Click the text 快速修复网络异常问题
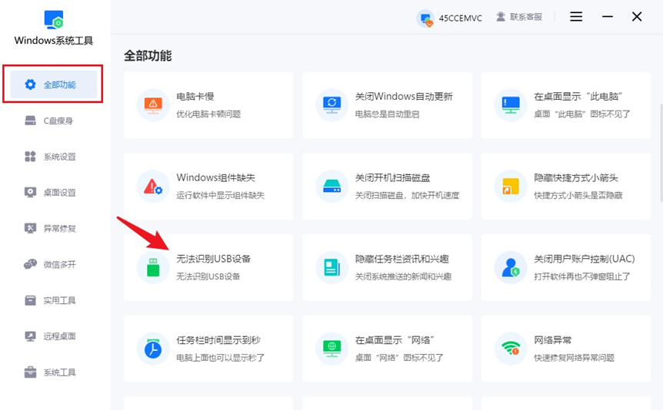663x410 pixels. 575,358
